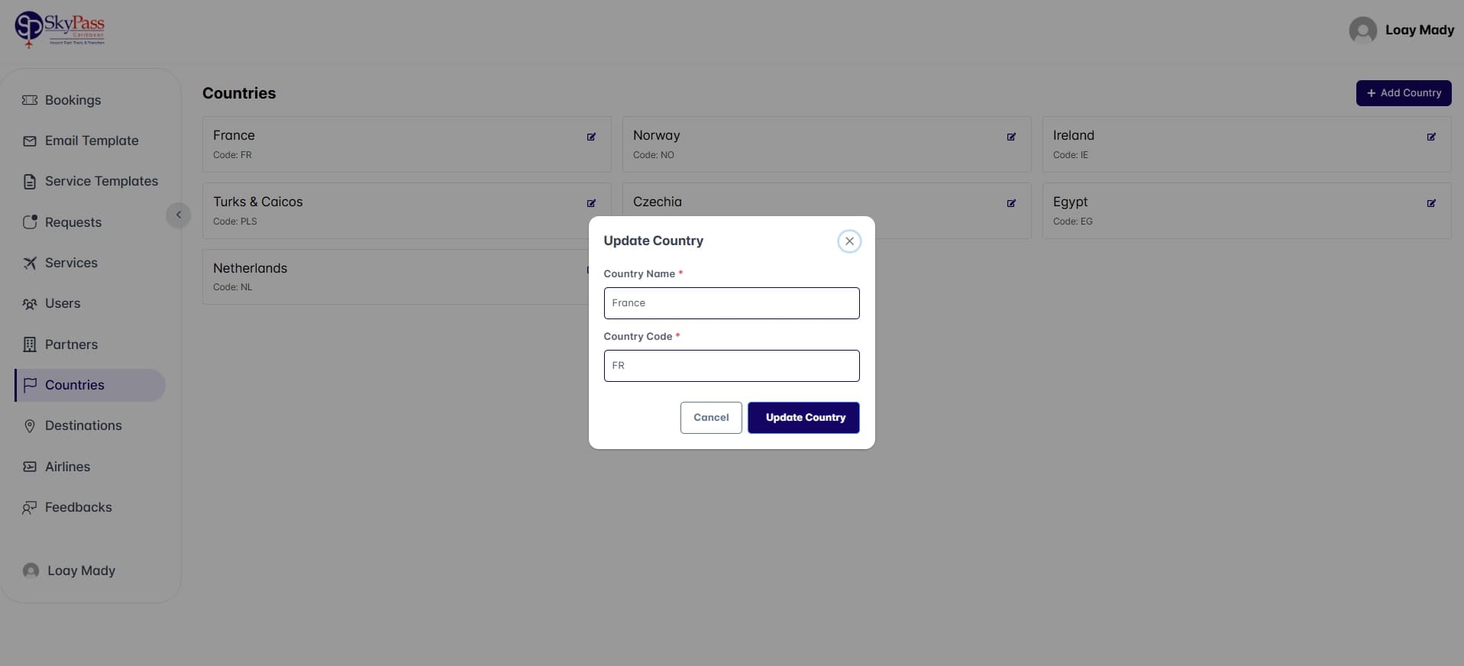Click the Requests icon in the sidebar
Screen dimensions: 1464x666
(x=30, y=222)
